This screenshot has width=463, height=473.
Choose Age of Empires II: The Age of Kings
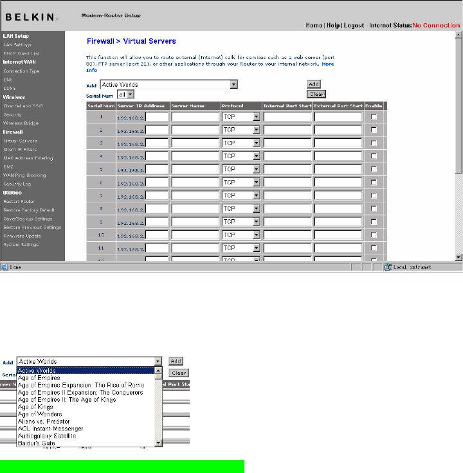coord(86,400)
